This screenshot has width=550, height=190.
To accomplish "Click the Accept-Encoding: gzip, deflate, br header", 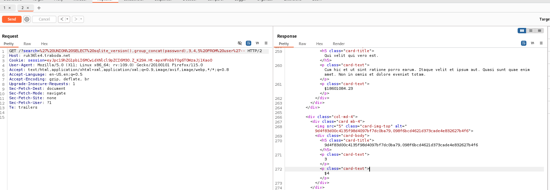I will pyautogui.click(x=49, y=79).
